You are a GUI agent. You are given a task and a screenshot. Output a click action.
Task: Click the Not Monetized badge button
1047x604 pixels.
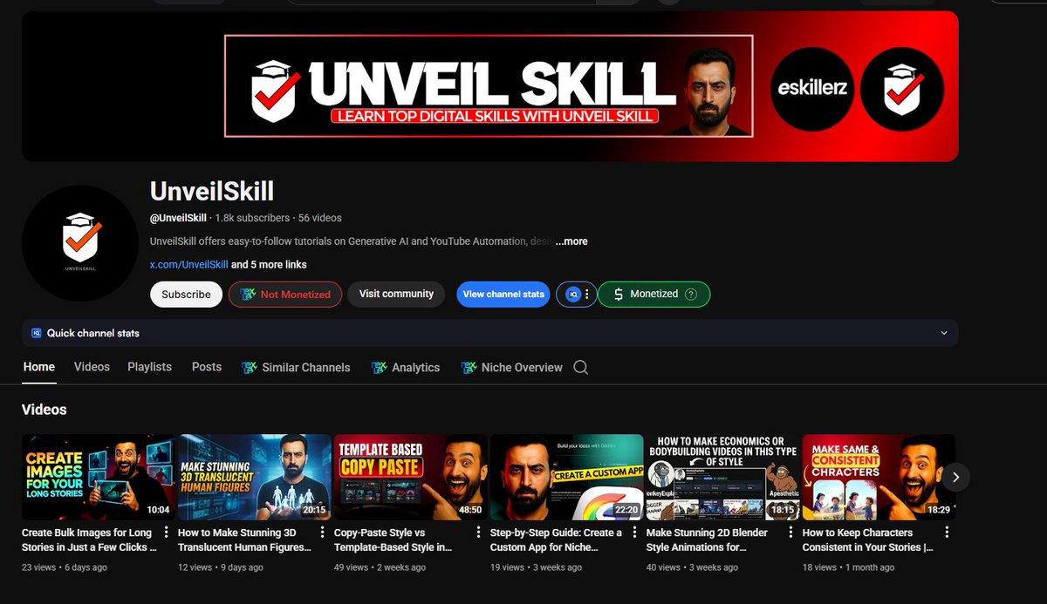pyautogui.click(x=284, y=295)
